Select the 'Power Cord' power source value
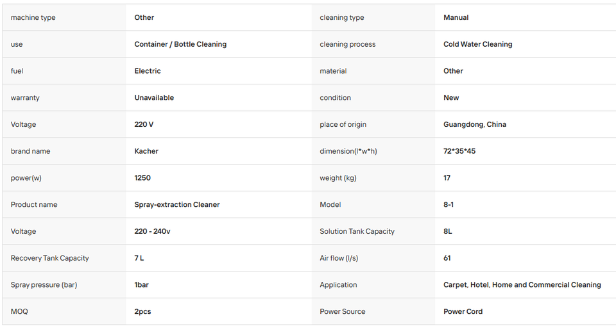 (x=463, y=311)
